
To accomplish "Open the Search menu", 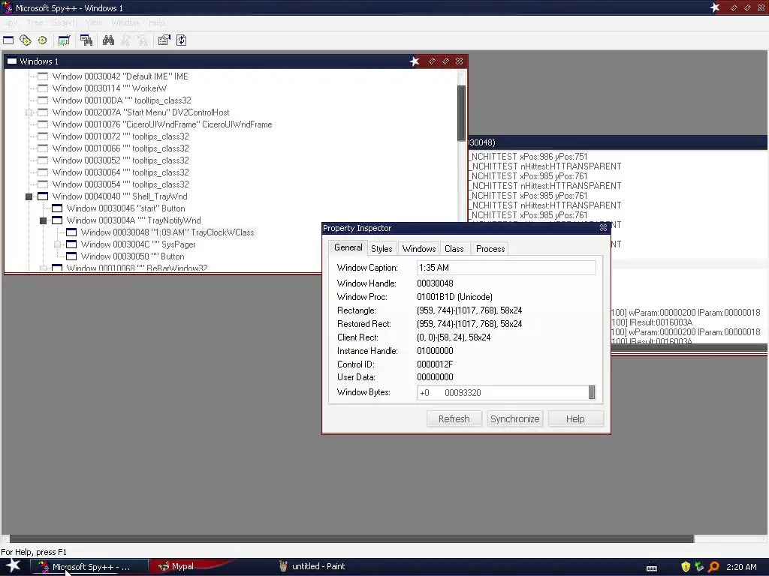I will coord(65,22).
